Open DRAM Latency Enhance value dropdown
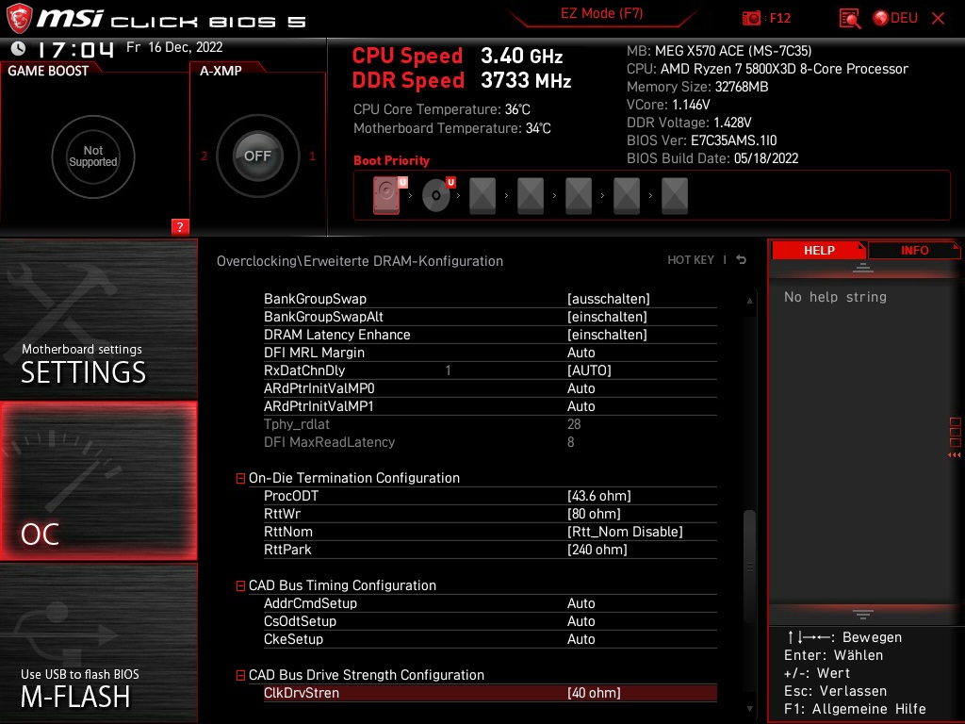 coord(607,335)
